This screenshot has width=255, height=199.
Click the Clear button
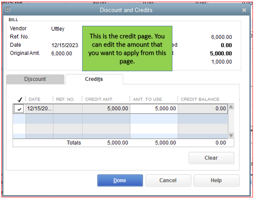[x=211, y=158]
